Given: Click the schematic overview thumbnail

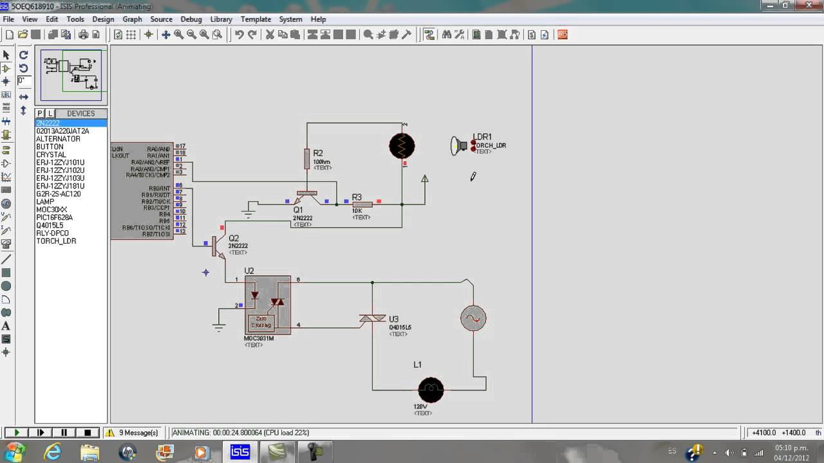Looking at the screenshot, I should [x=71, y=76].
